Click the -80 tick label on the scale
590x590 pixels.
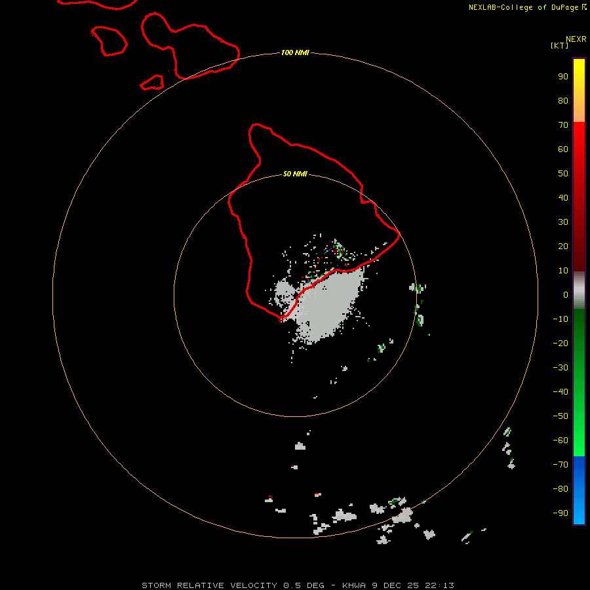pos(560,489)
